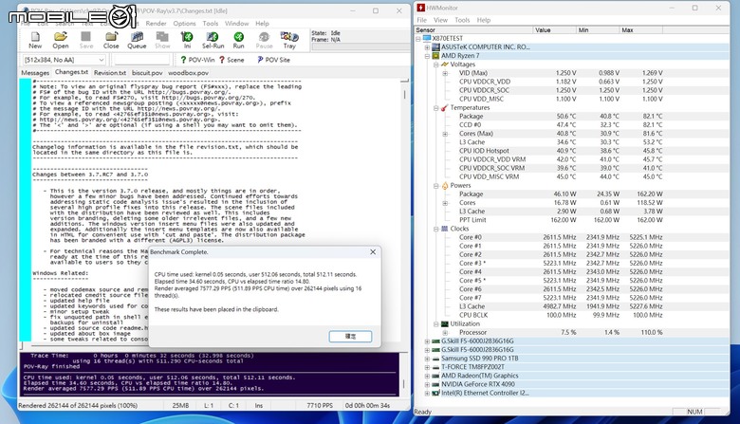740x424 pixels.
Task: Click the Sensor column header in HWMonitor
Action: 473,30
